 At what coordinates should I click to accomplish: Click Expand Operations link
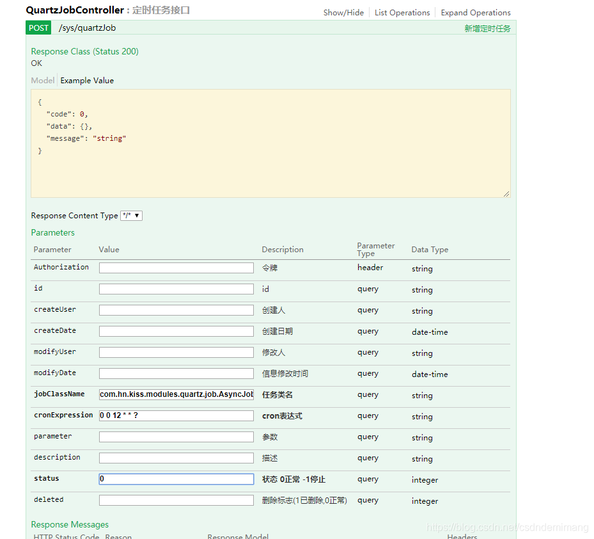tap(476, 13)
